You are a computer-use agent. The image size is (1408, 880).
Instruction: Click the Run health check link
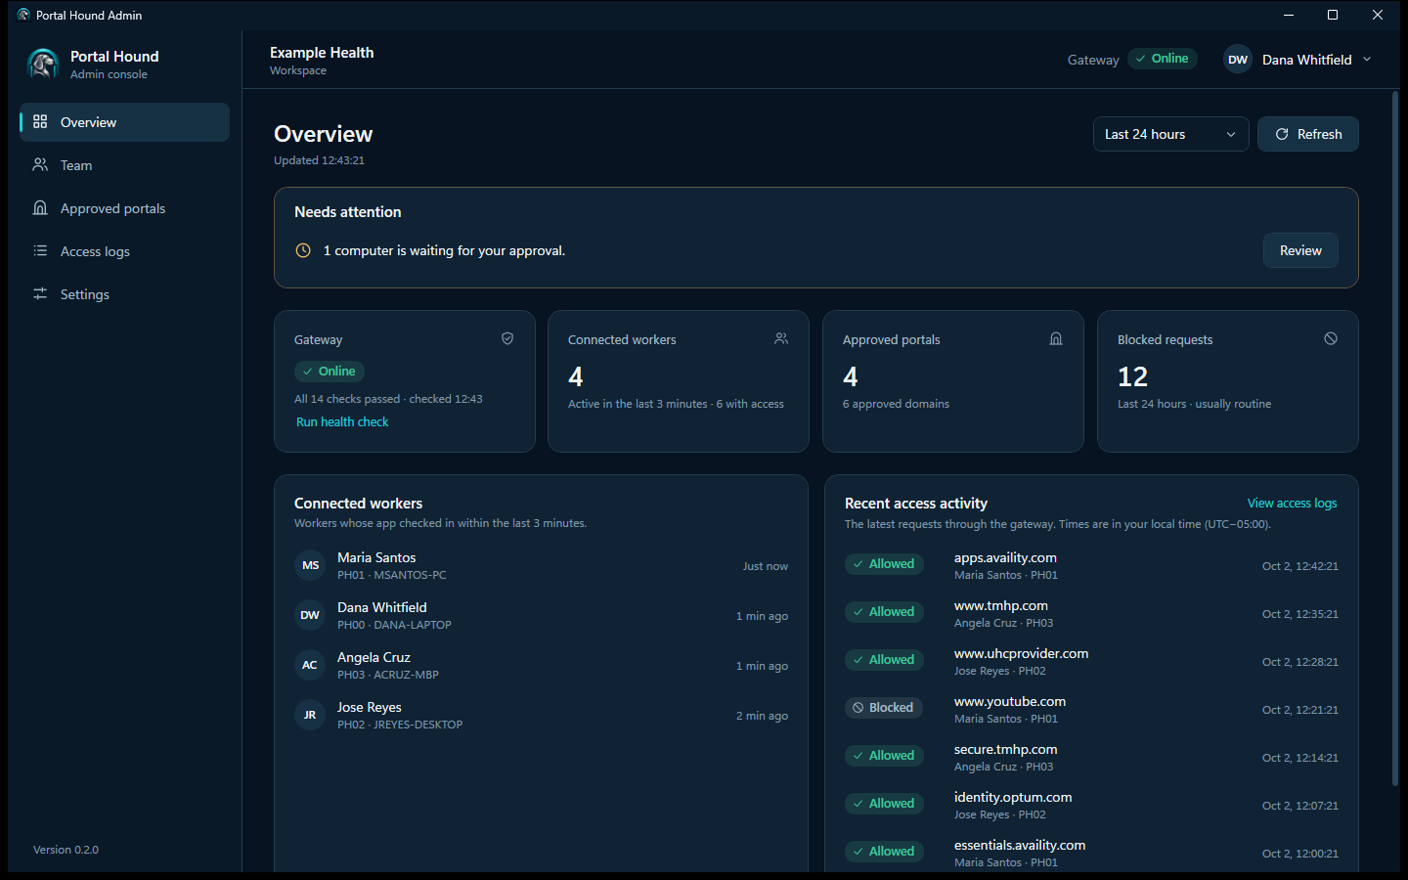[x=342, y=421]
